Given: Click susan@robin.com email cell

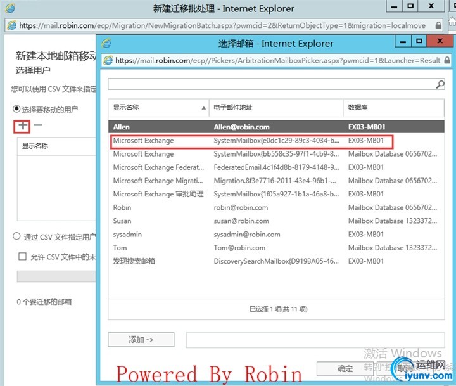Looking at the screenshot, I should point(241,221).
